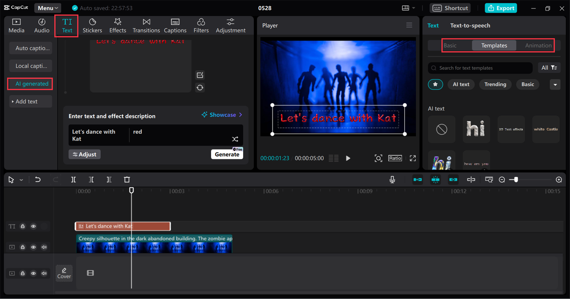This screenshot has height=299, width=570.
Task: Click the Export button
Action: [501, 8]
